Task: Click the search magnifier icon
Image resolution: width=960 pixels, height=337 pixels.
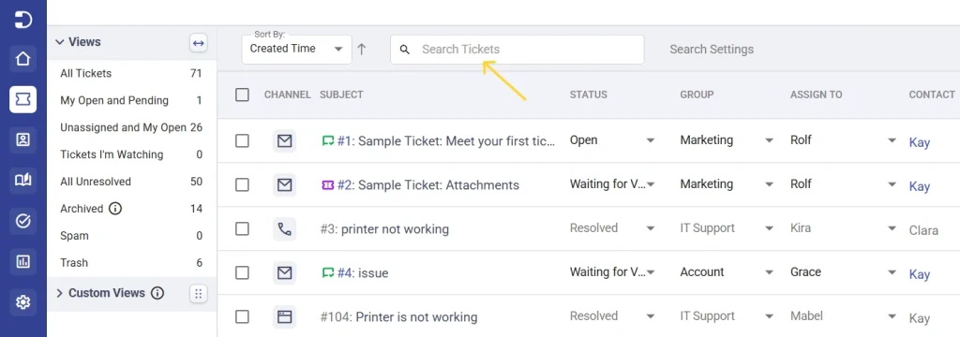Action: (405, 50)
